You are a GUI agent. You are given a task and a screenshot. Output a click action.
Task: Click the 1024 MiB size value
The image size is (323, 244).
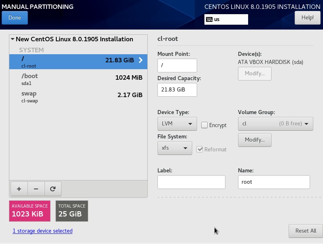(x=129, y=78)
